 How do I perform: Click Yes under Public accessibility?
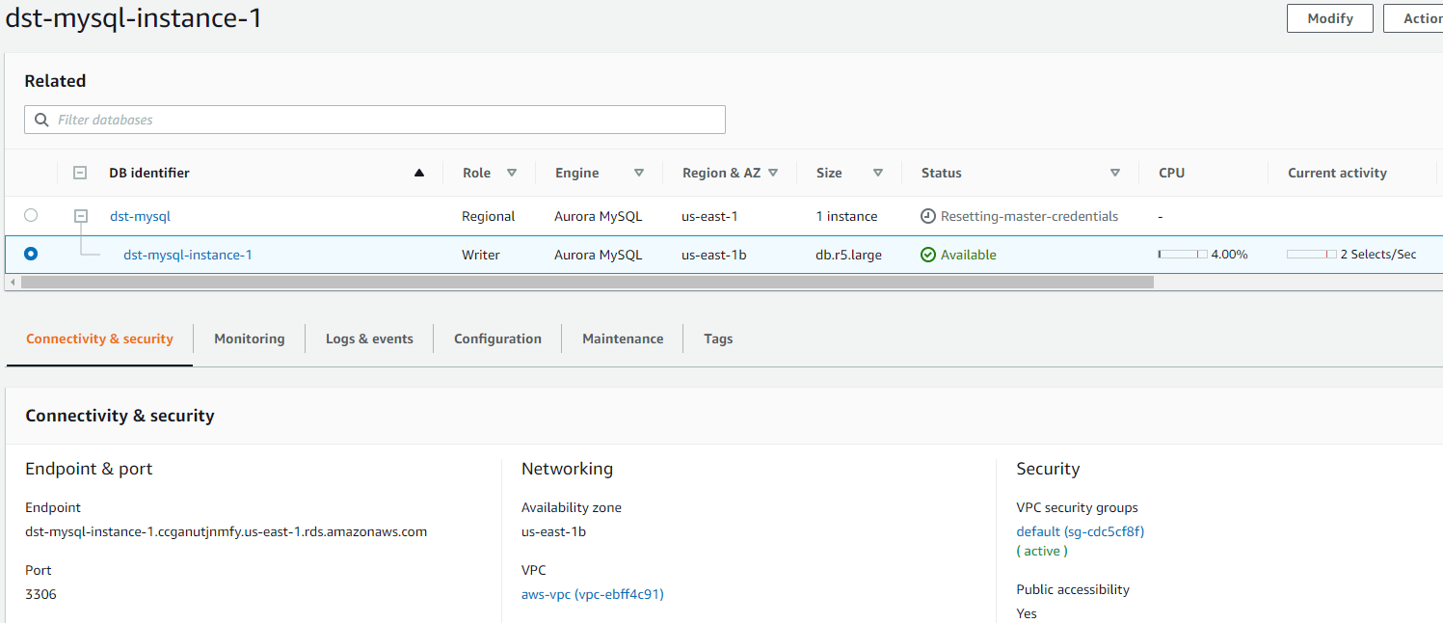1027,613
